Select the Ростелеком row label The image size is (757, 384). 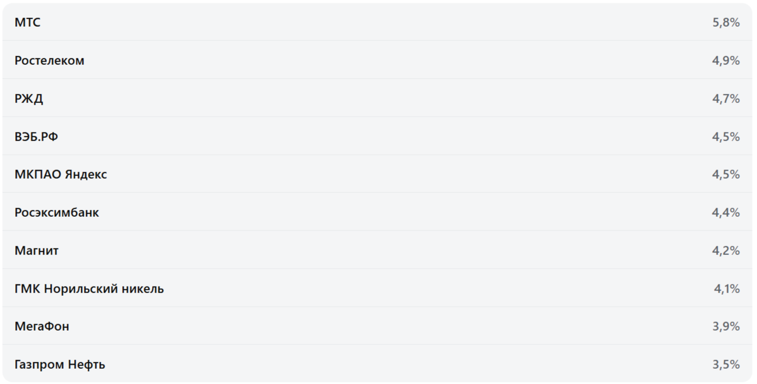click(49, 60)
